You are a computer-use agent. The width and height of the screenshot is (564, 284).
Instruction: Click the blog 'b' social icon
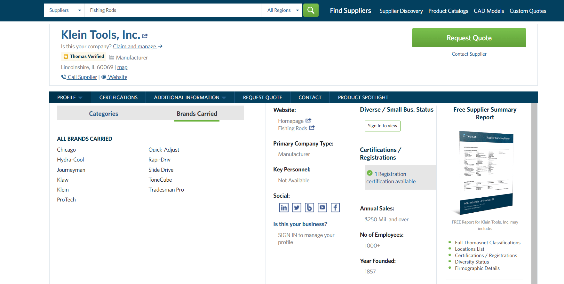(309, 208)
